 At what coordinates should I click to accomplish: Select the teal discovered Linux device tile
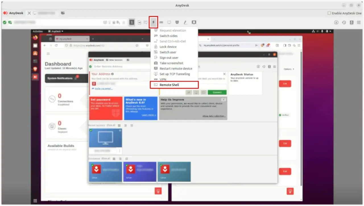coord(174,172)
